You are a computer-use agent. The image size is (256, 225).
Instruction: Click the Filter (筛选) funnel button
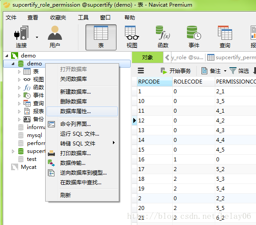pyautogui.click(x=239, y=71)
